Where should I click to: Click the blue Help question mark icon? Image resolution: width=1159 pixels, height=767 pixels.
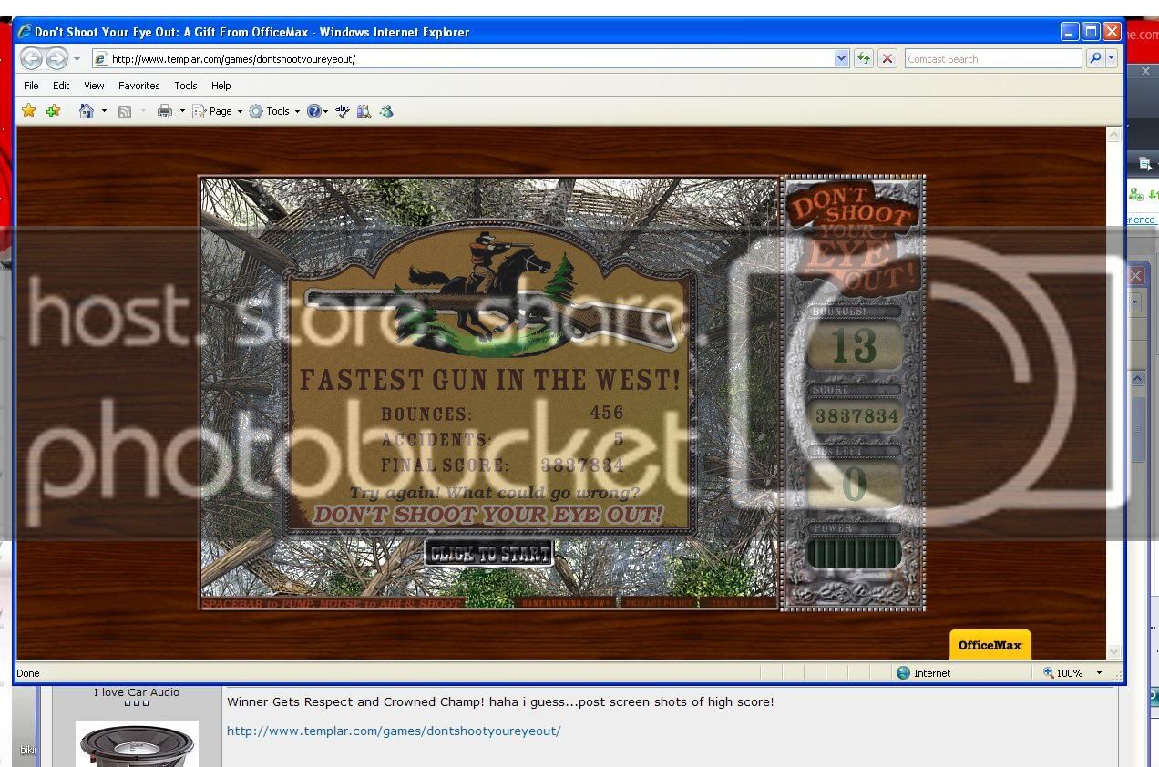[314, 111]
